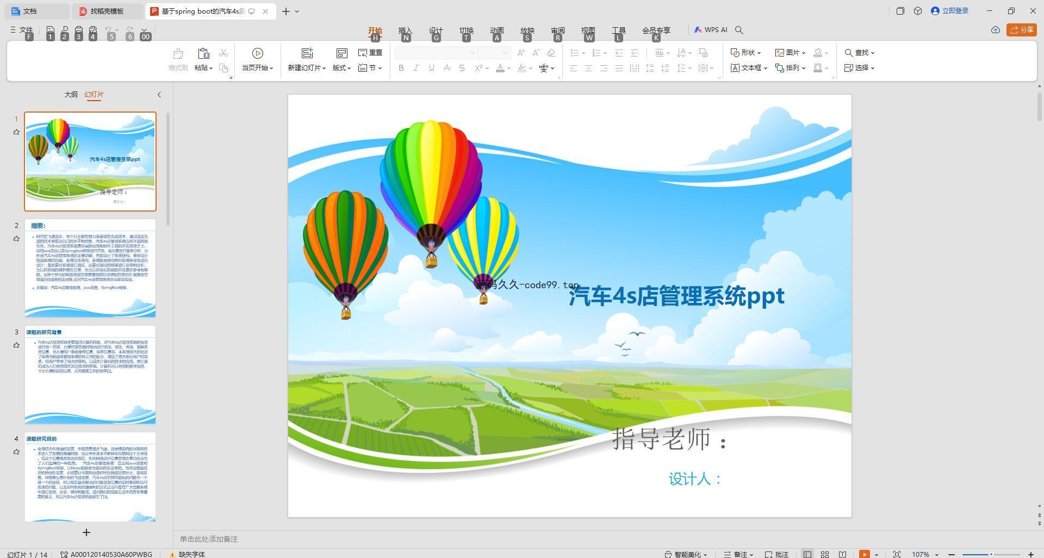Toggle right text alignment
1044x558 pixels.
pyautogui.click(x=604, y=68)
